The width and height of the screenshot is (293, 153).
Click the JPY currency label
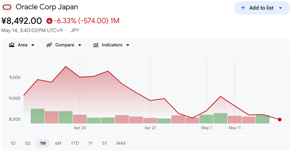coord(75,30)
